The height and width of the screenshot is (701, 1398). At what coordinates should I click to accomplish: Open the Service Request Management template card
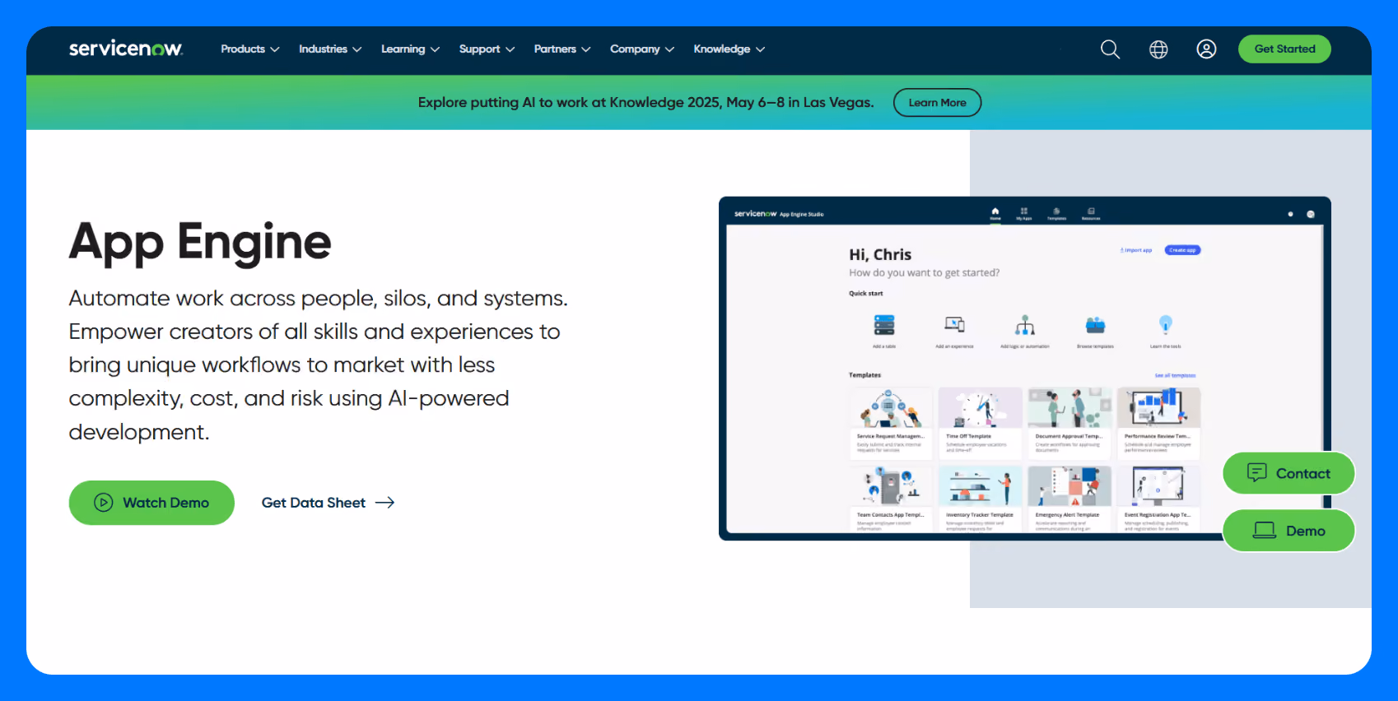(891, 422)
